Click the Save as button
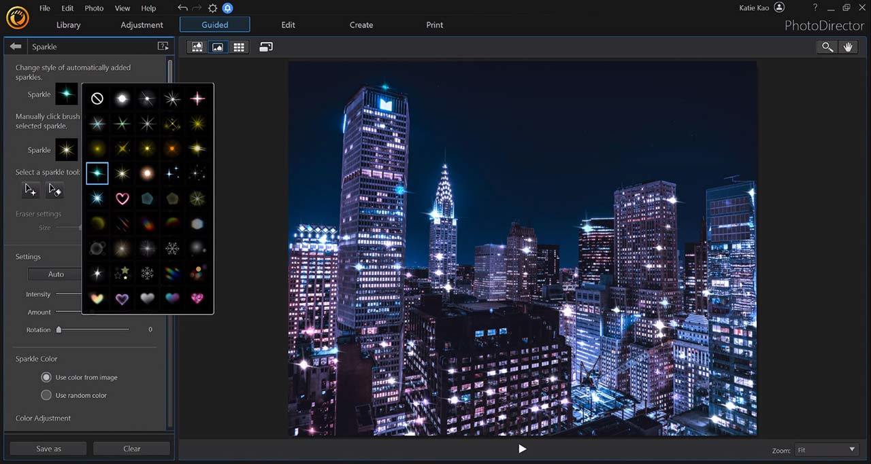 [x=48, y=448]
